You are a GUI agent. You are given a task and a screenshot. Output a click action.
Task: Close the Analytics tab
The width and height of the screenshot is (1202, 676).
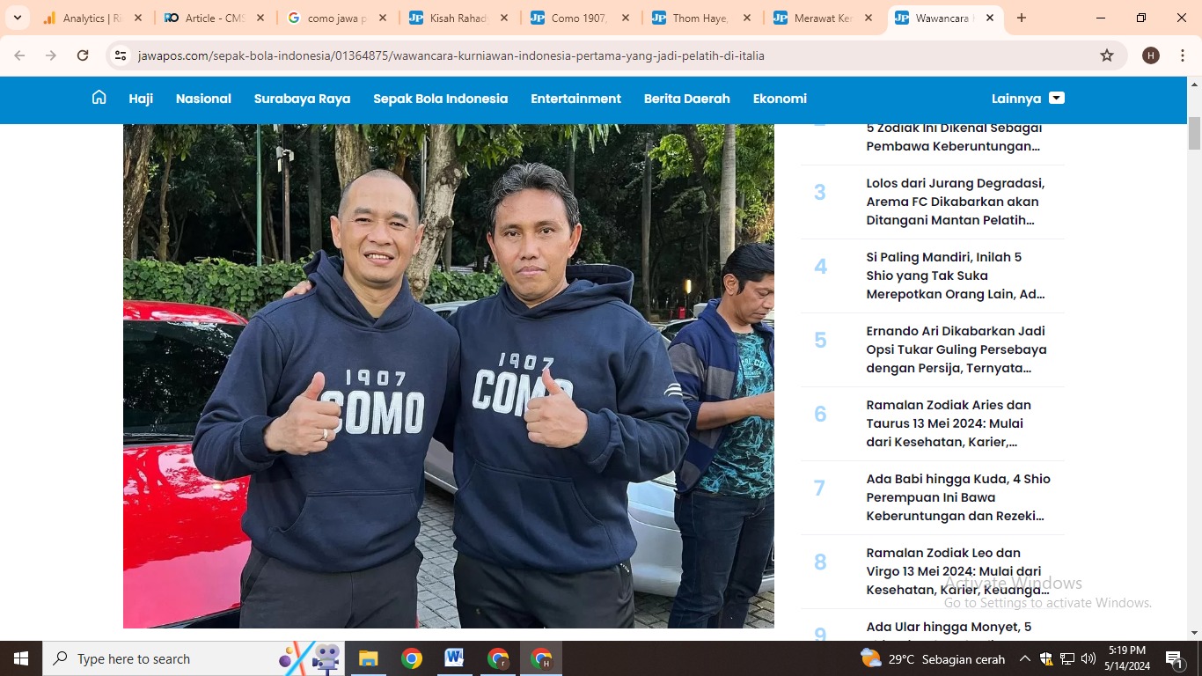tap(138, 18)
